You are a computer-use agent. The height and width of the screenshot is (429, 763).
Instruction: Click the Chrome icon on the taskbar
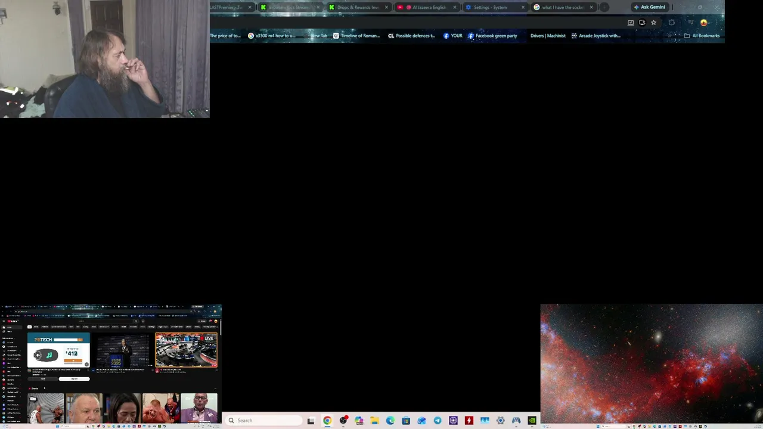[327, 421]
